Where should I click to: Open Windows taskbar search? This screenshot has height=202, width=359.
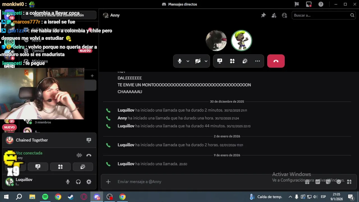(x=19, y=197)
